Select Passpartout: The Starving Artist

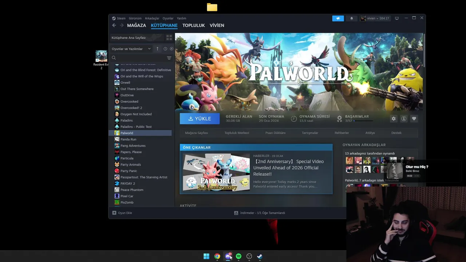point(144,177)
